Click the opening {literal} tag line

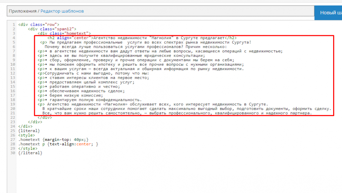click(29, 131)
